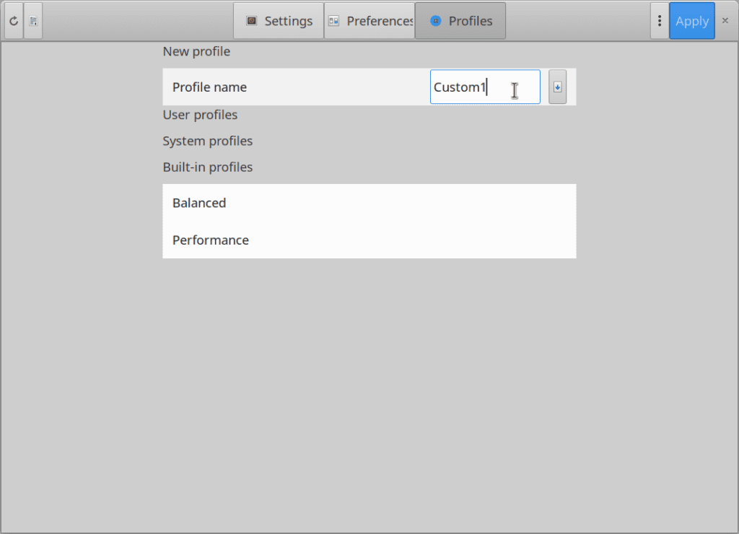Collapse the Built-in profiles section
The width and height of the screenshot is (739, 534).
[x=207, y=167]
